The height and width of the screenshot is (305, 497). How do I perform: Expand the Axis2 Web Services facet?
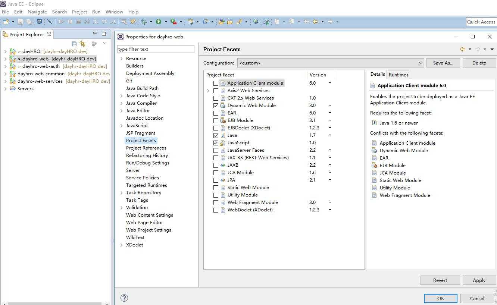point(208,91)
